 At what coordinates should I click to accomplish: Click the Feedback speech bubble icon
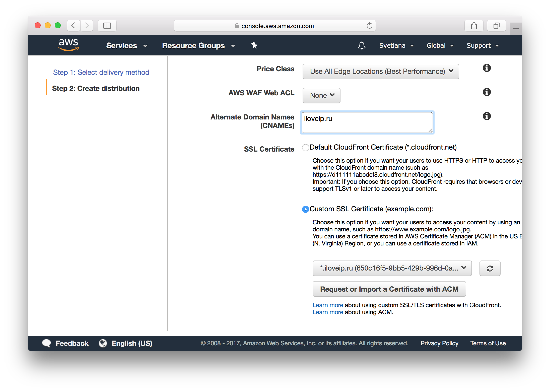(46, 343)
